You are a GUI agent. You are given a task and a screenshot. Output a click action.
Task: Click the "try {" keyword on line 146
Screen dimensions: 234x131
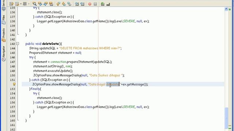pyautogui.click(x=33, y=57)
